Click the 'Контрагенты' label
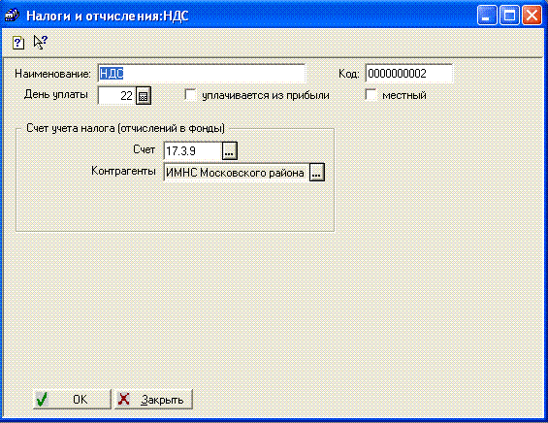Image resolution: width=548 pixels, height=423 pixels. point(123,171)
